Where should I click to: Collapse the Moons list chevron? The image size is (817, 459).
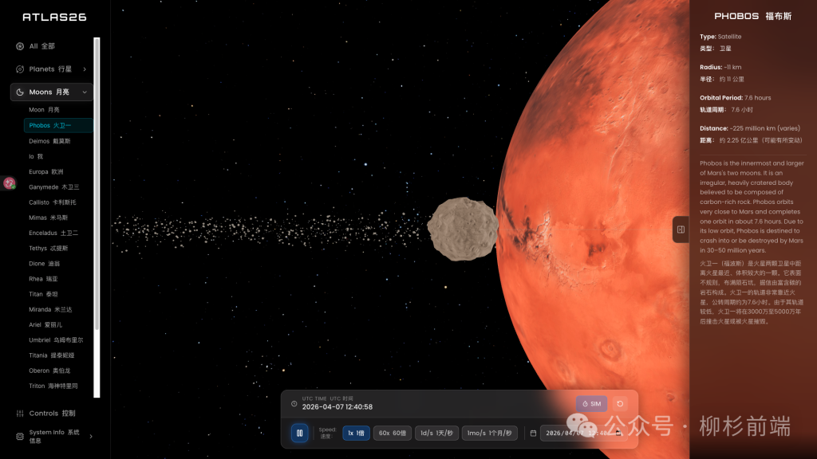[85, 92]
